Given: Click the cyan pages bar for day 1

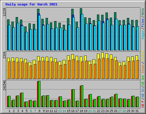Looking at the screenshot, I should (x=9, y=38).
